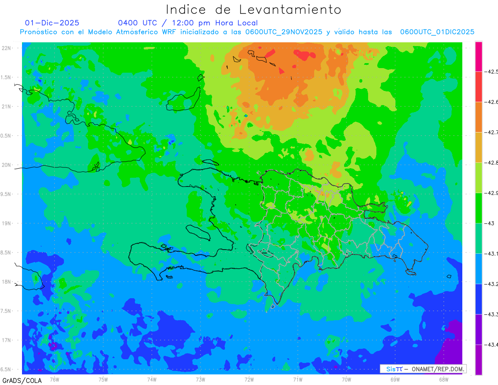
Task: Click the "18N" latitude label
Action: (6, 282)
